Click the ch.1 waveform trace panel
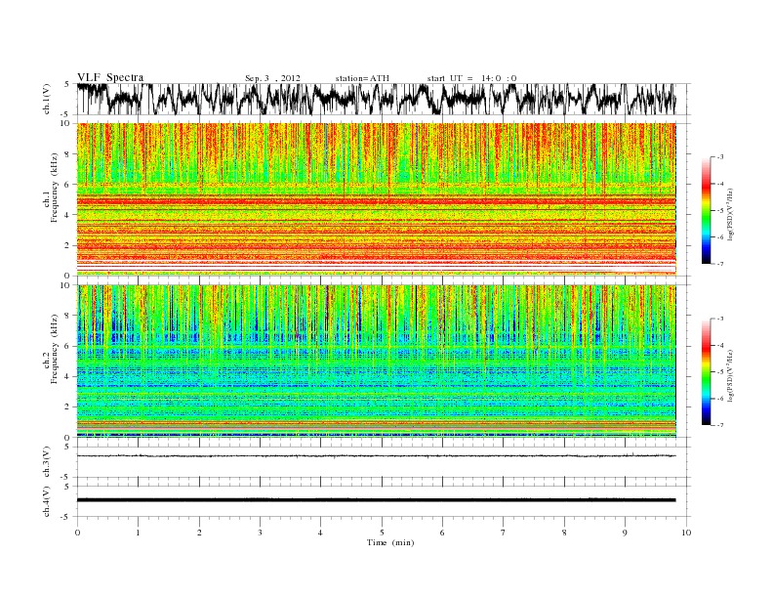 coord(383,99)
